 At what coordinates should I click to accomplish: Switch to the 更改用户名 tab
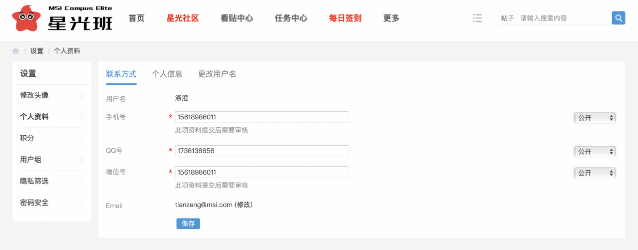tap(217, 74)
